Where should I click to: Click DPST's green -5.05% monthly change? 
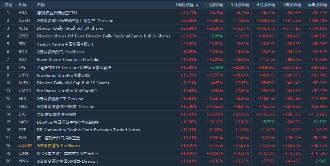pyautogui.click(x=216, y=36)
